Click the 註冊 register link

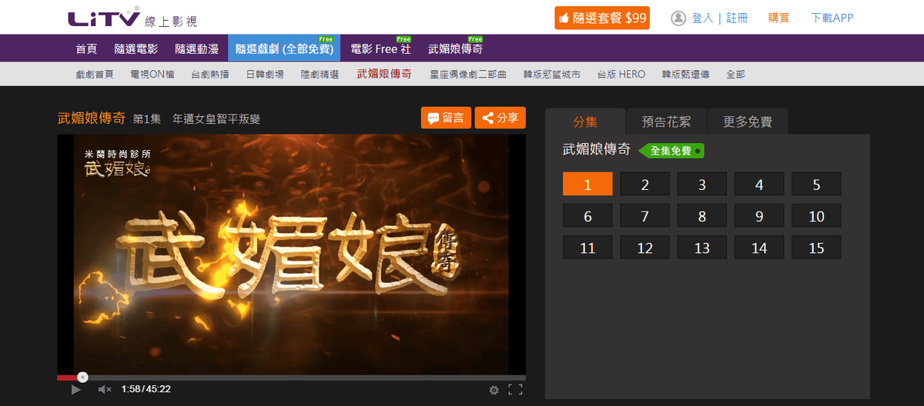[737, 18]
